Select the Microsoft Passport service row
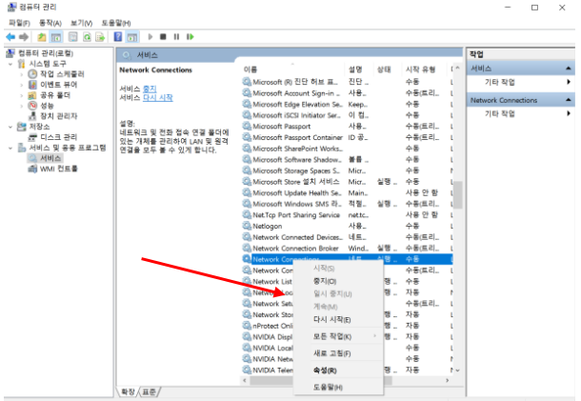 [x=347, y=126]
